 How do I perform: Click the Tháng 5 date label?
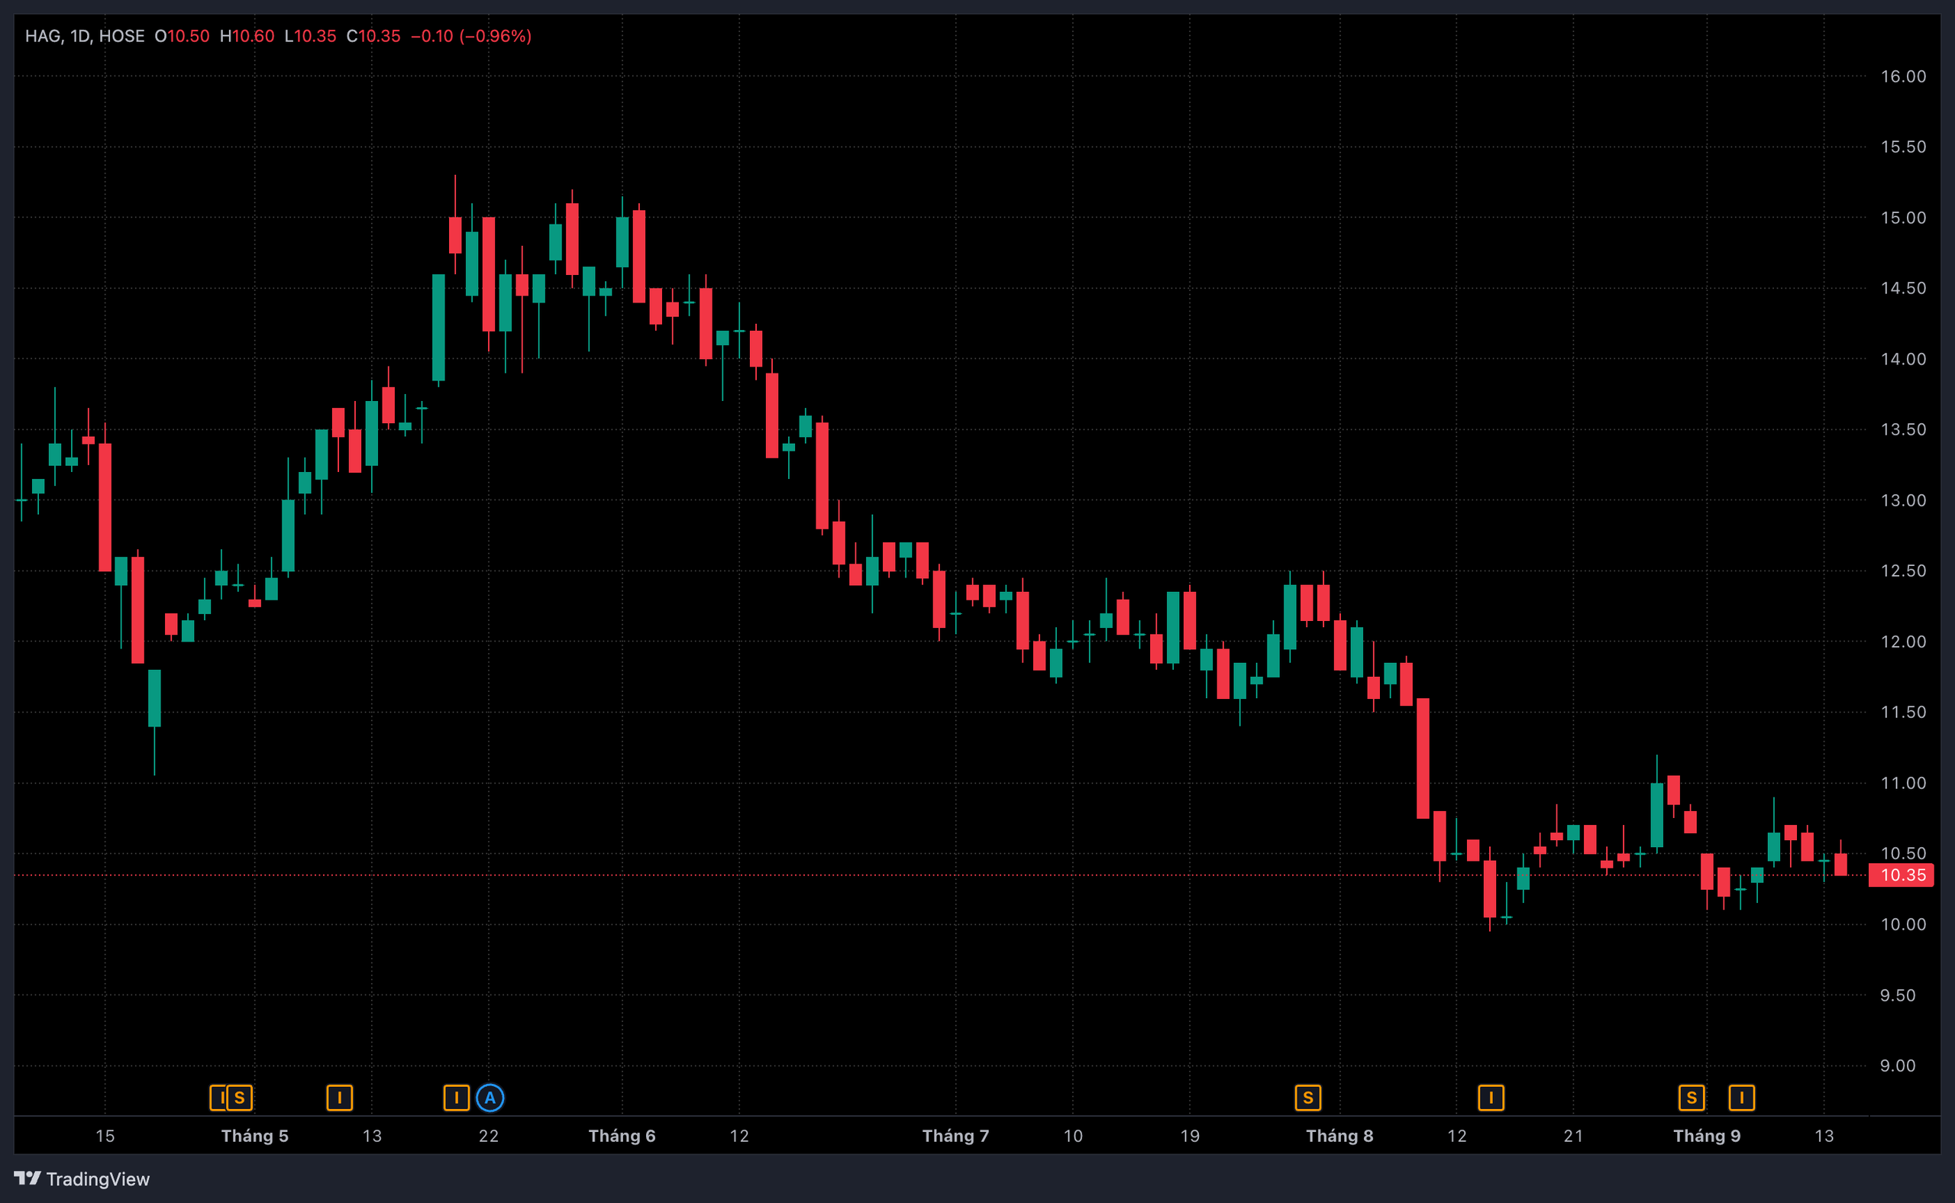pos(254,1135)
